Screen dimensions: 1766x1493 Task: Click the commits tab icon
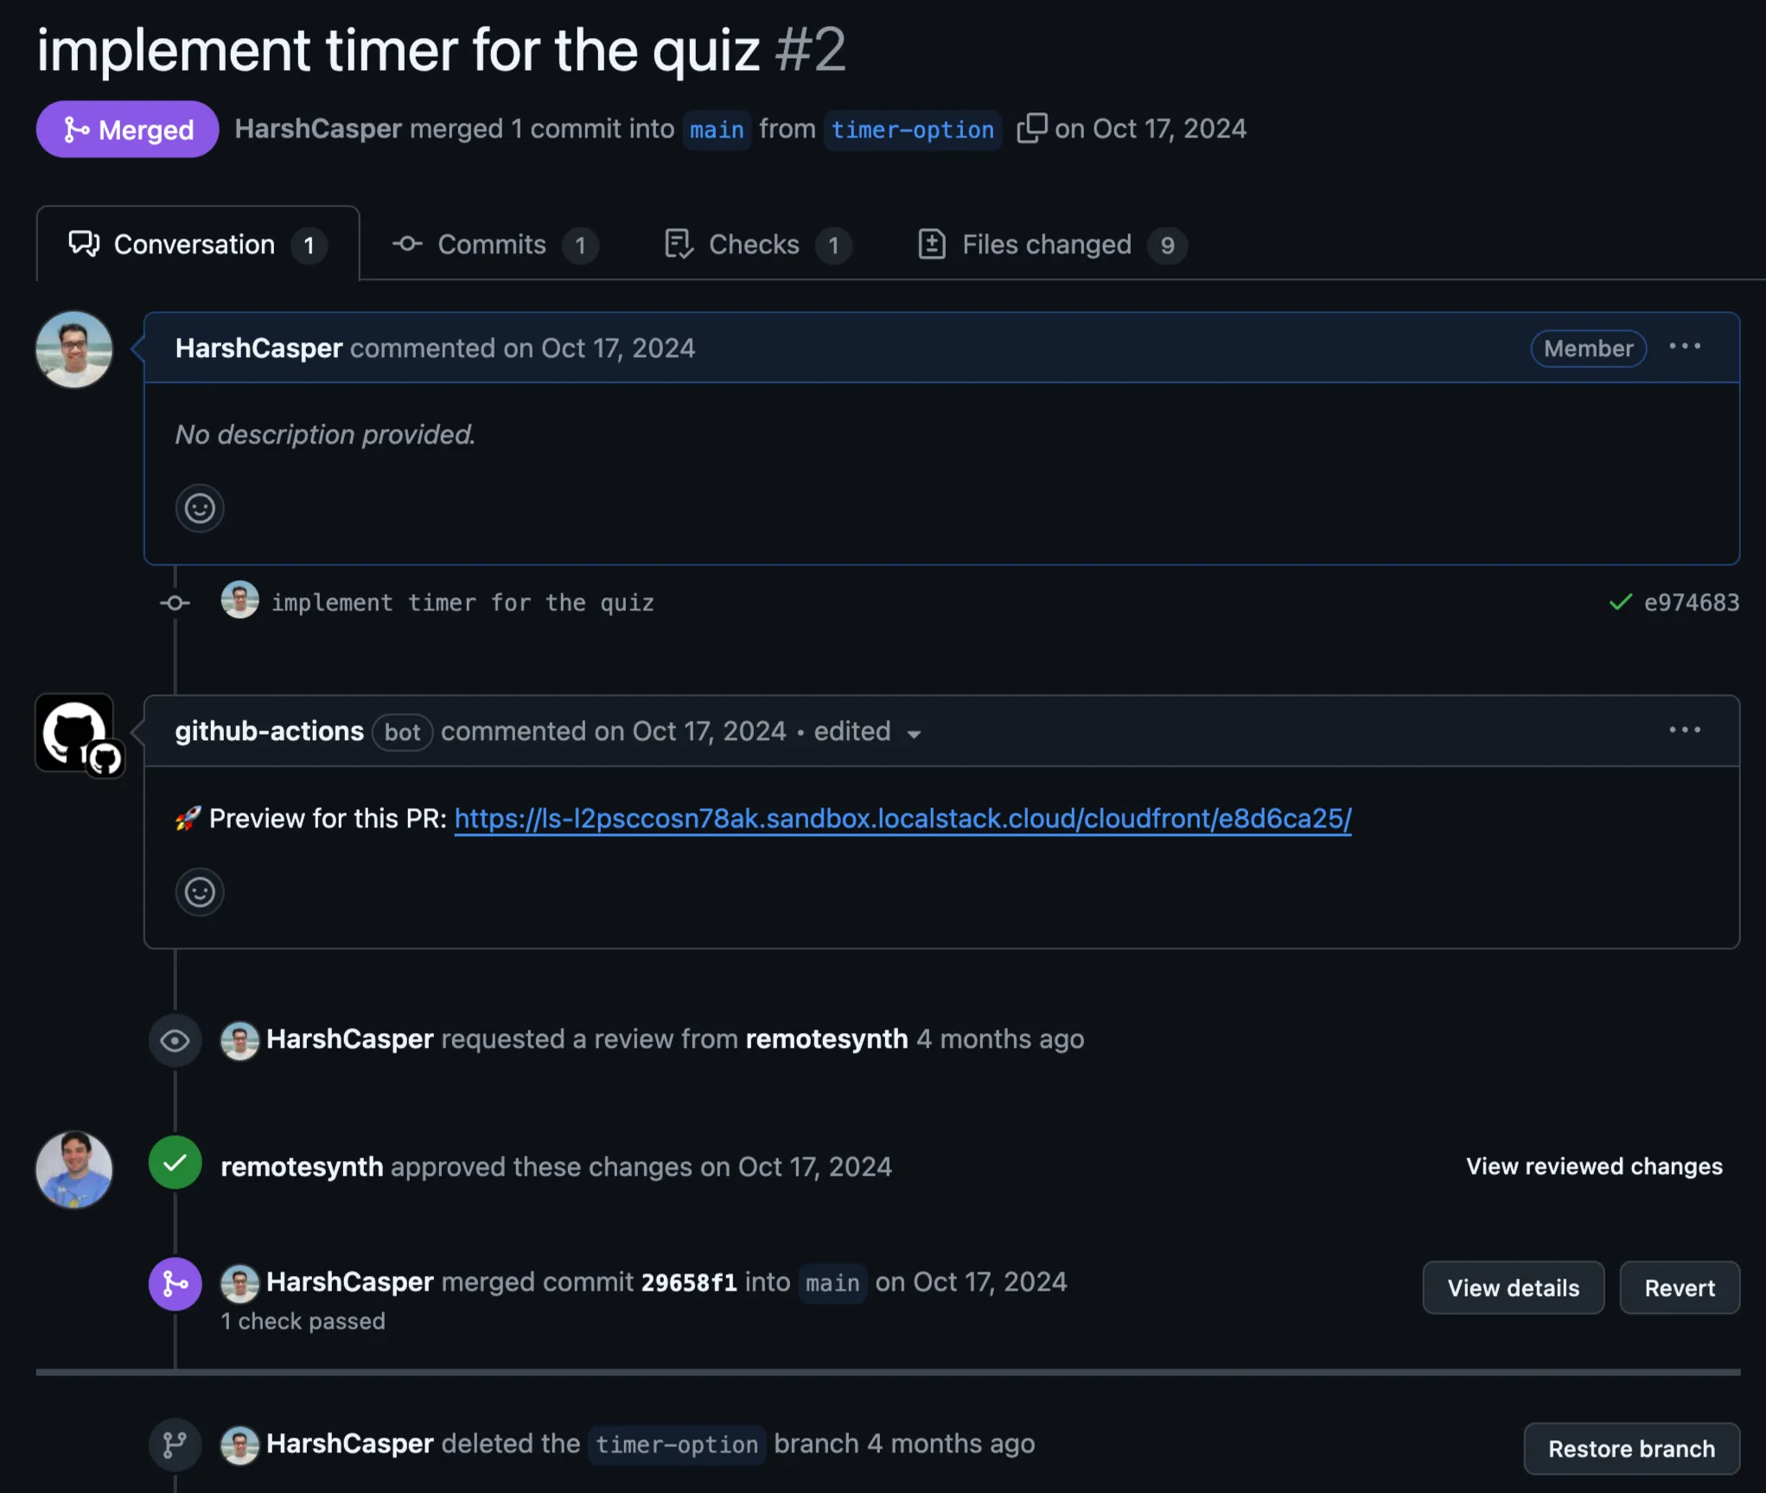click(x=405, y=243)
